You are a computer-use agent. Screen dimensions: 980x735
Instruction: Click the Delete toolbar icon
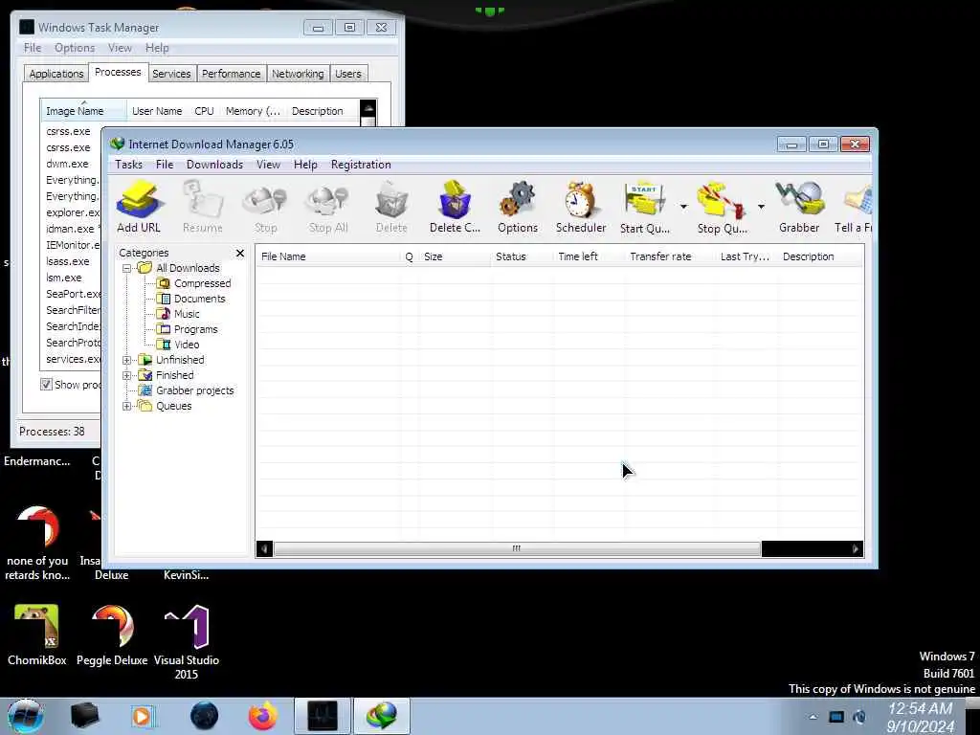tap(391, 208)
